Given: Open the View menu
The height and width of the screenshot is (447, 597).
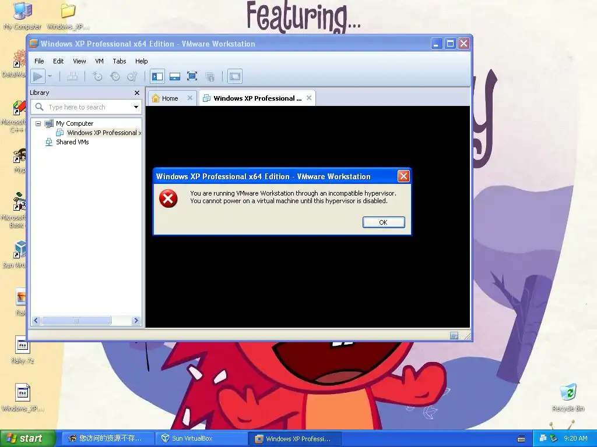Looking at the screenshot, I should coord(79,61).
